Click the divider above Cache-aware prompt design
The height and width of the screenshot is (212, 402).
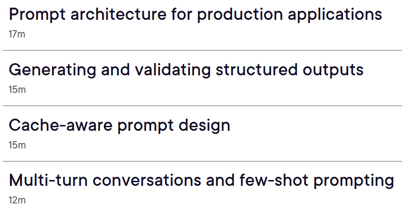(202, 106)
